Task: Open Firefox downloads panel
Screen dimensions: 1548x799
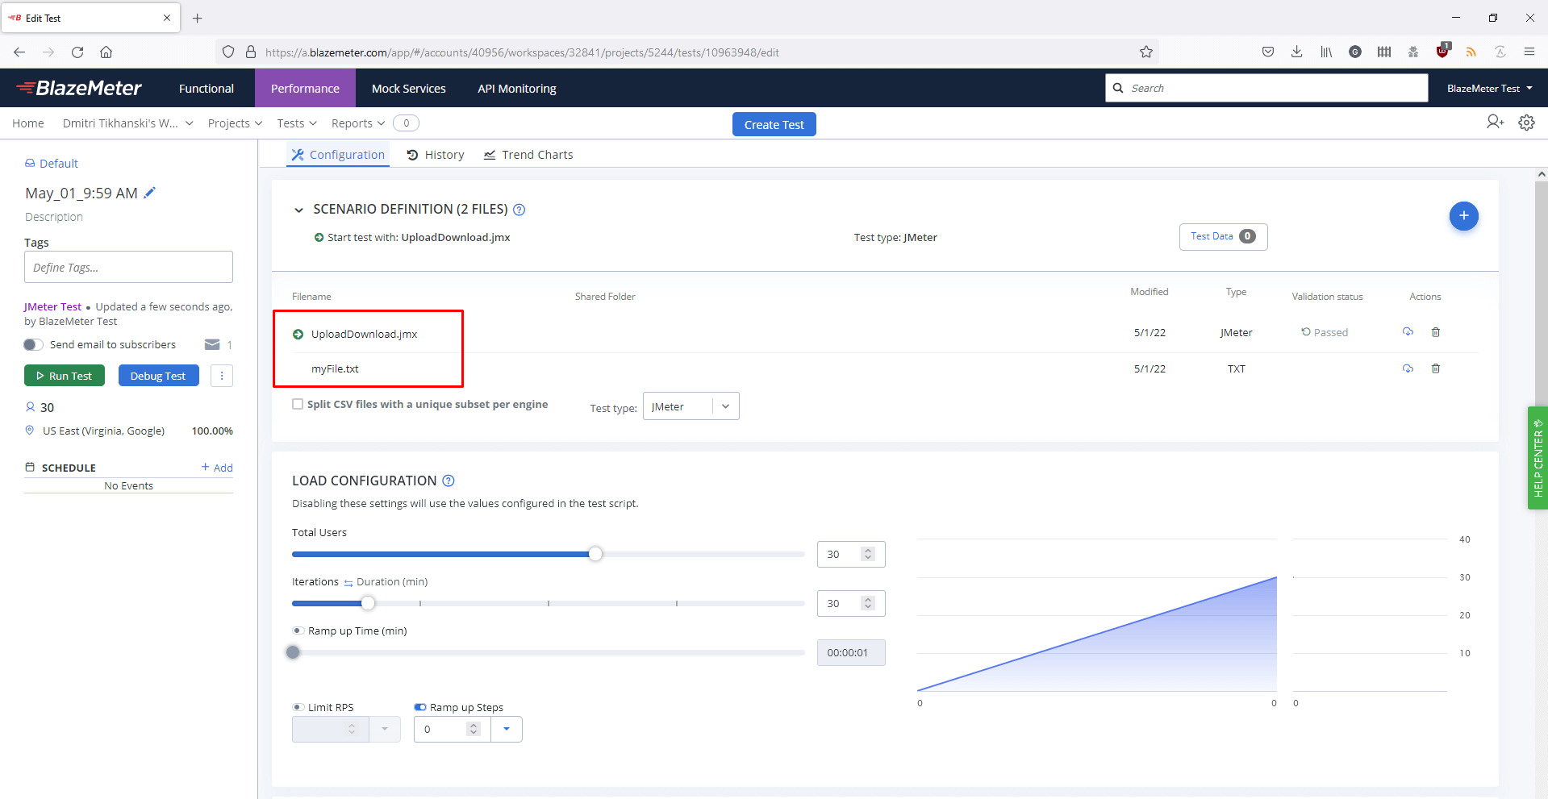Action: [x=1297, y=52]
